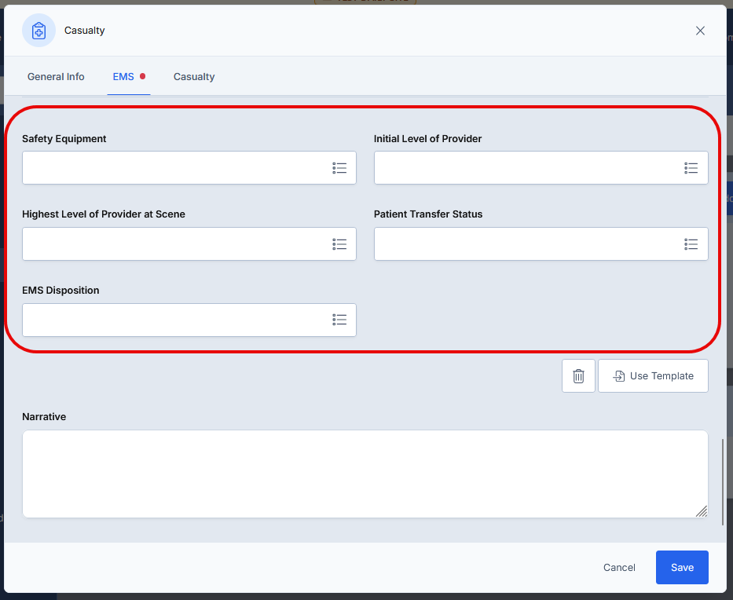Open Patient Transfer Status list icon
The width and height of the screenshot is (733, 600).
coord(691,244)
